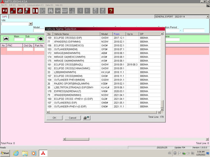The width and height of the screenshot is (210, 157).
Task: Open the View menu
Action: point(21,5)
